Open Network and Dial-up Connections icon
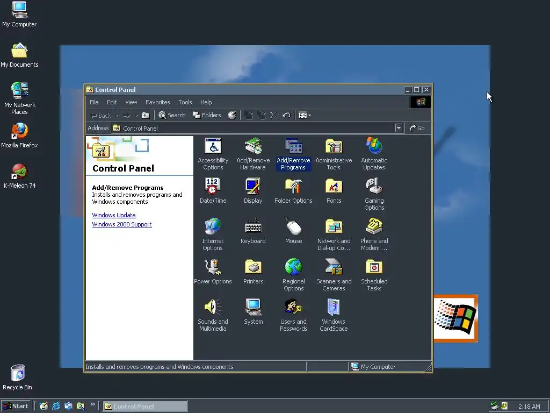 pos(334,234)
